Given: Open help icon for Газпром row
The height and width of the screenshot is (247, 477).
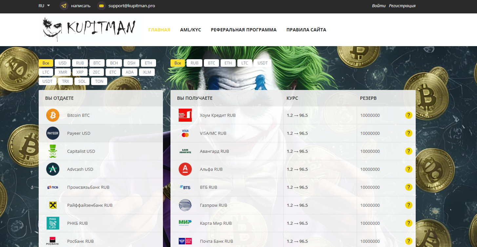Looking at the screenshot, I should pyautogui.click(x=408, y=205).
